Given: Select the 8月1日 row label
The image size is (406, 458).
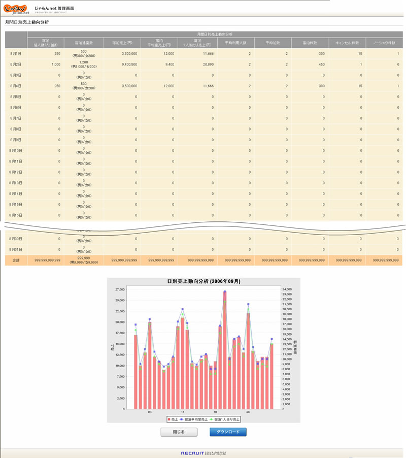Looking at the screenshot, I should point(16,54).
